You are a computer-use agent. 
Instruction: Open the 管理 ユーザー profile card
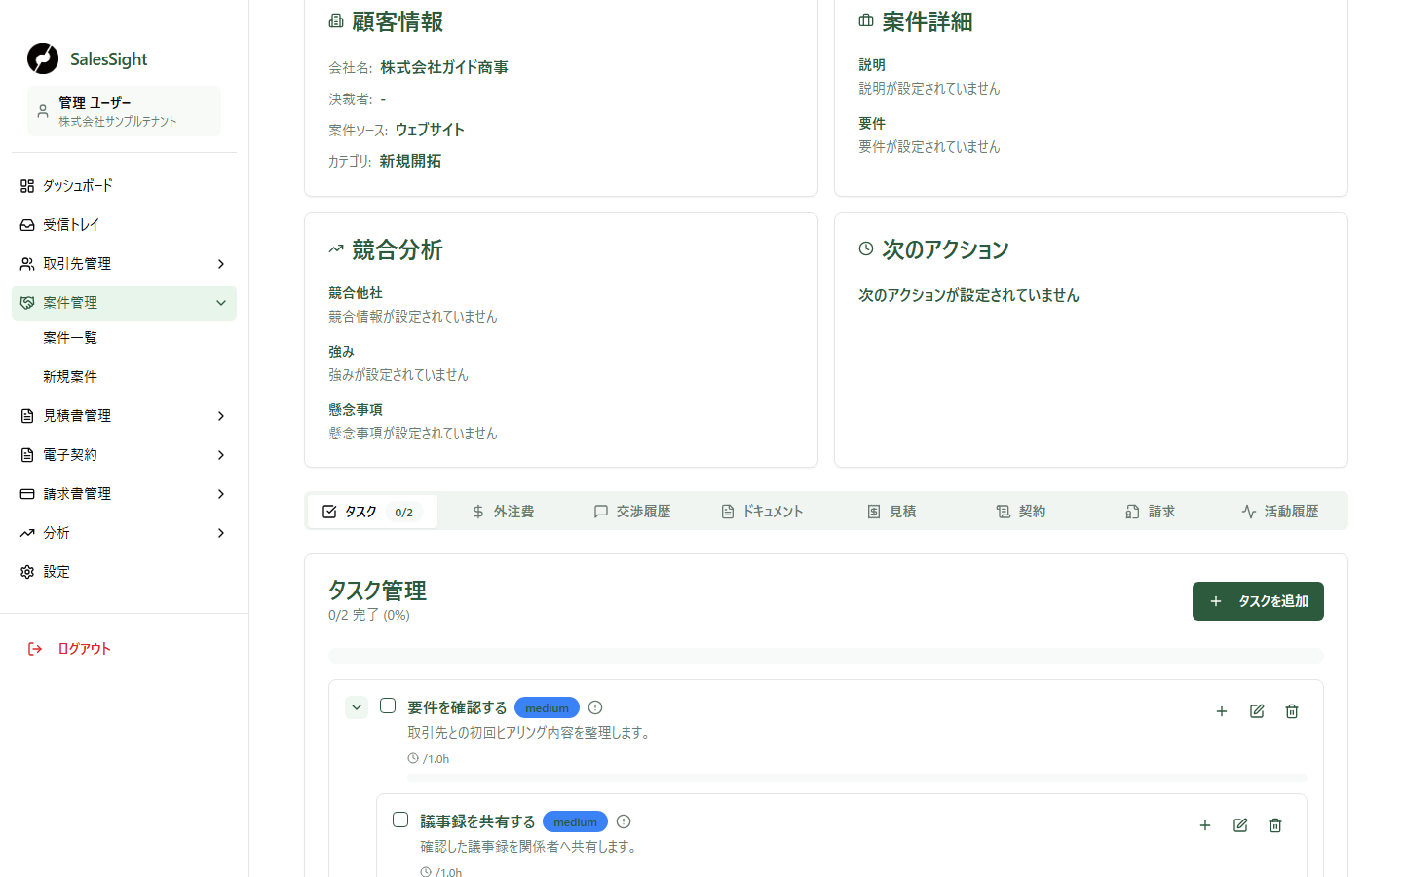pyautogui.click(x=124, y=111)
